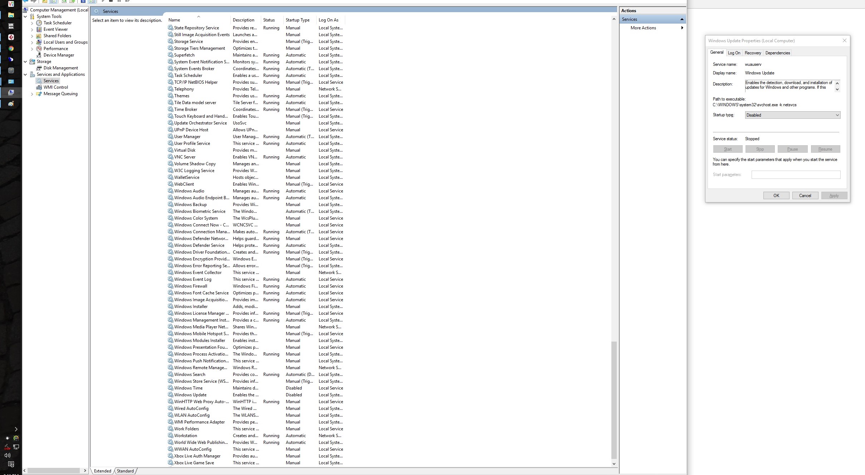Select the Windows Installer service row
The height and width of the screenshot is (475, 865).
tap(255, 307)
